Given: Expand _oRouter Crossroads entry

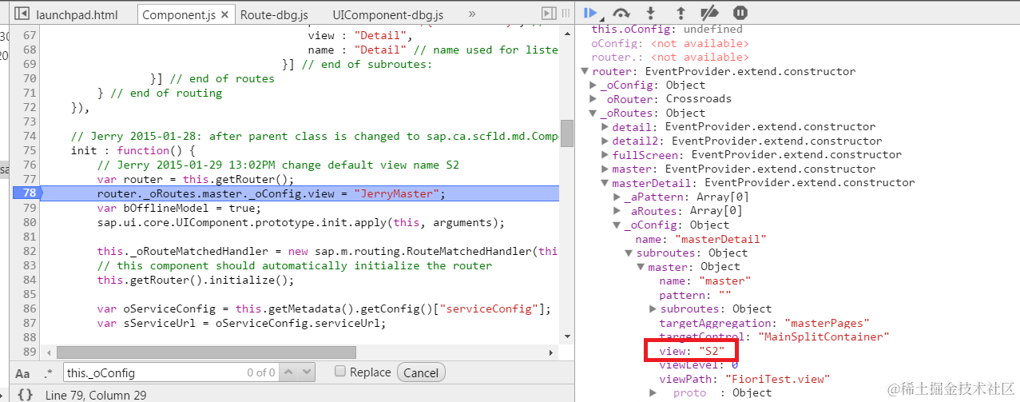Looking at the screenshot, I should tap(593, 99).
